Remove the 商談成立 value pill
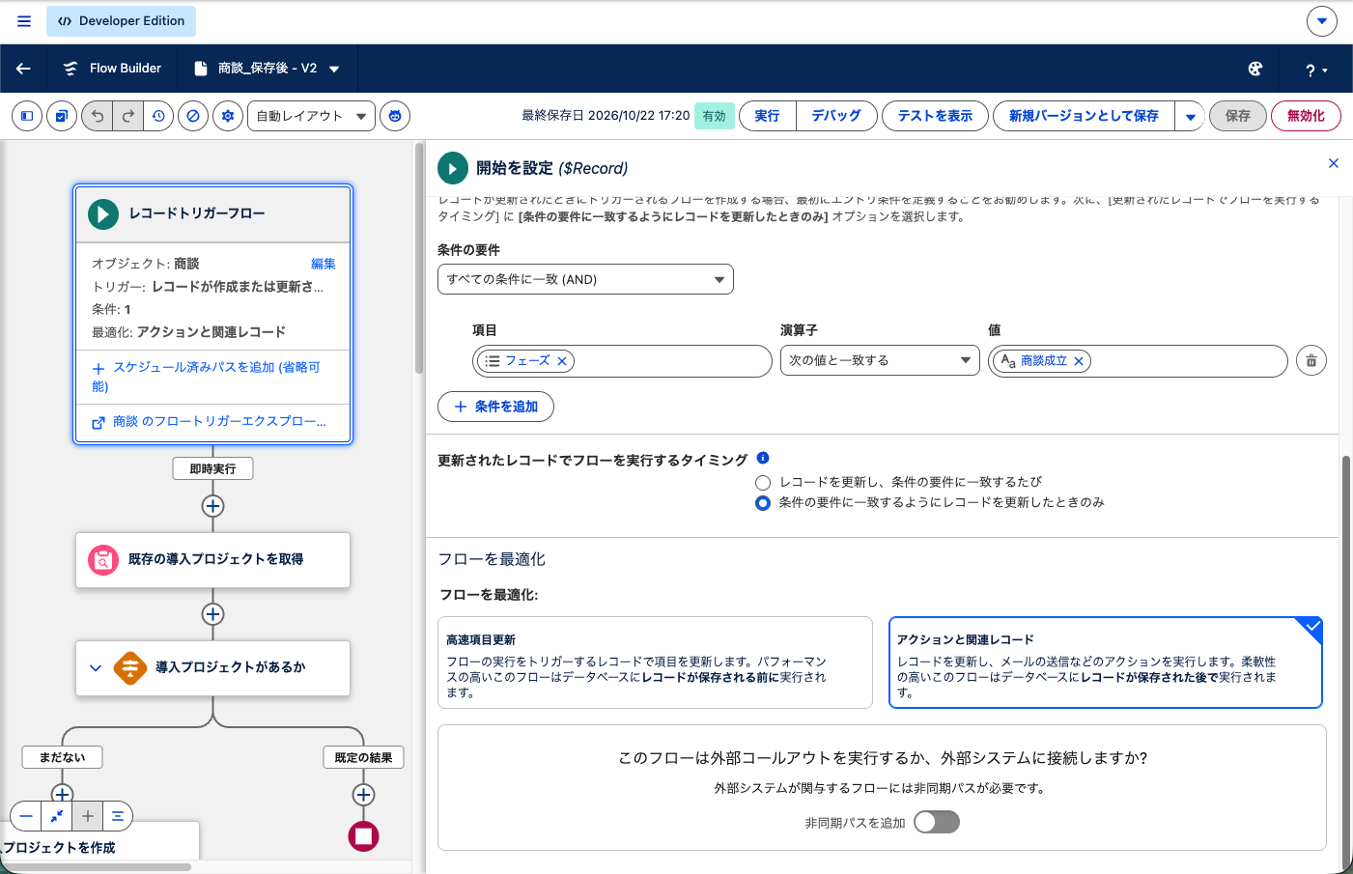Screen dimensions: 1353x874 click(1079, 361)
